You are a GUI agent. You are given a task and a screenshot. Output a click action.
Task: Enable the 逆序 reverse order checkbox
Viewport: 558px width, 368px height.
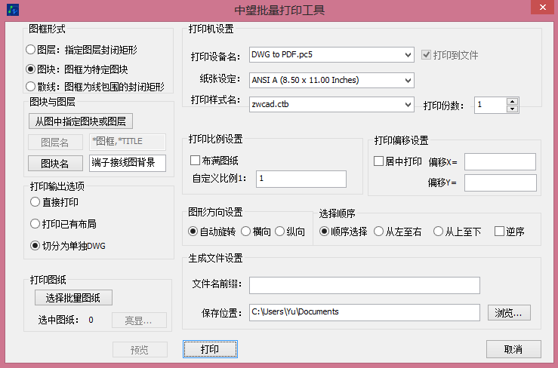499,232
